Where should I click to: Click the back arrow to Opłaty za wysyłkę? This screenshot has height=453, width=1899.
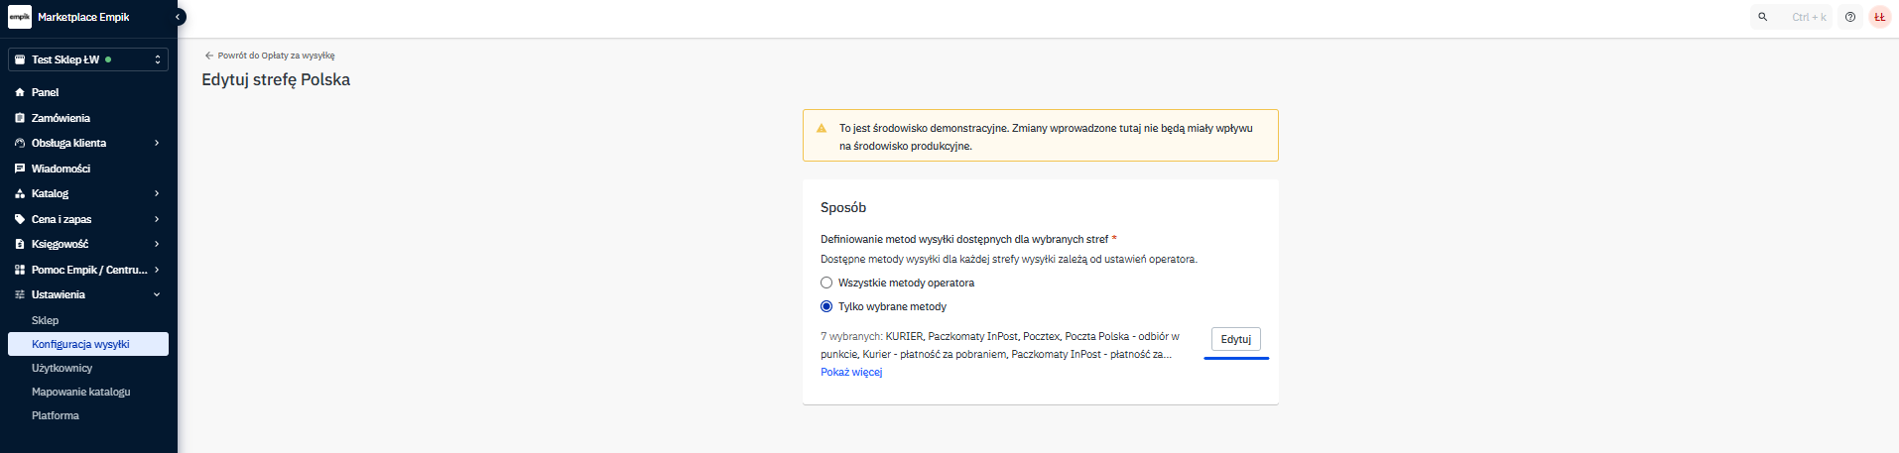(x=209, y=56)
